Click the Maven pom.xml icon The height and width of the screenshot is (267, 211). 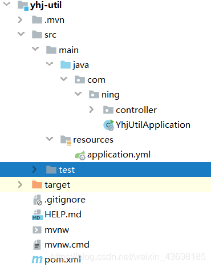(37, 260)
